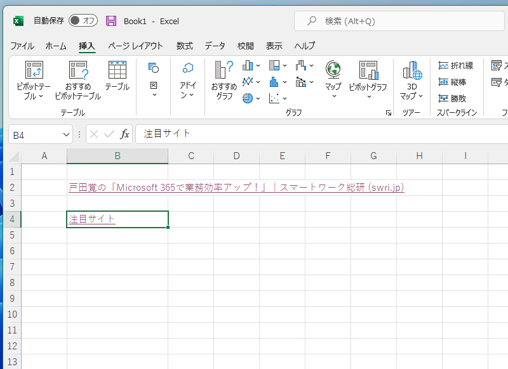Image resolution: width=508 pixels, height=369 pixels.
Task: Select column A header
Action: tap(44, 156)
